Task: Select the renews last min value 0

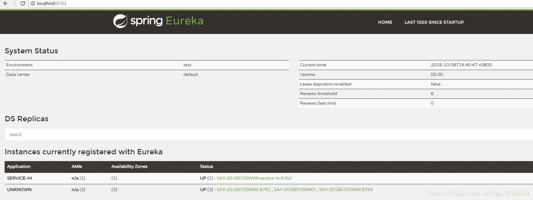Action: click(432, 103)
